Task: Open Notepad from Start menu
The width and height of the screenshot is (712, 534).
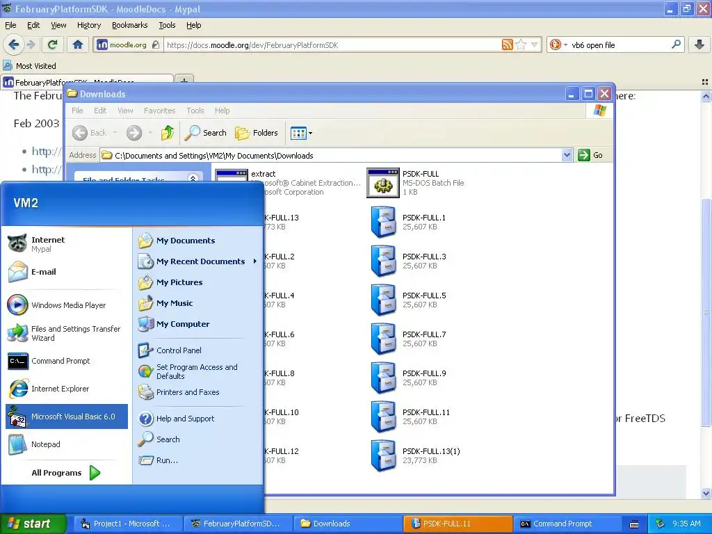Action: point(66,444)
